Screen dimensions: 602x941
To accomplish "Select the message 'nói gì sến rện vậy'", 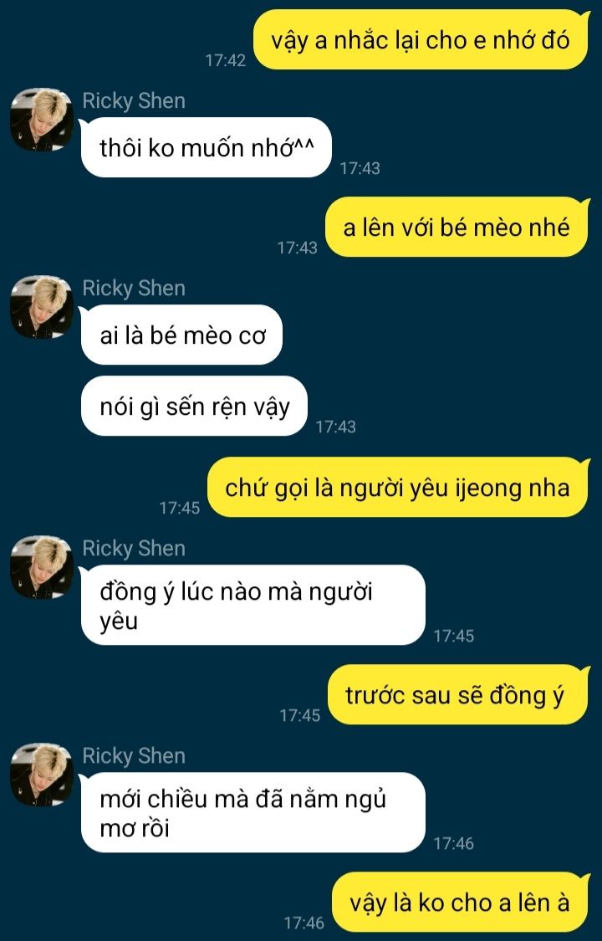I will [194, 406].
